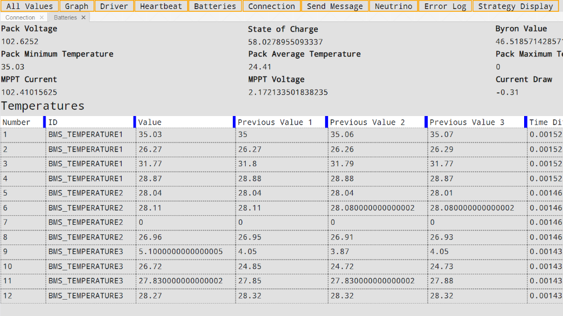The image size is (563, 316).
Task: Click MPPT Voltage value 2.172133501838235
Action: (x=288, y=92)
